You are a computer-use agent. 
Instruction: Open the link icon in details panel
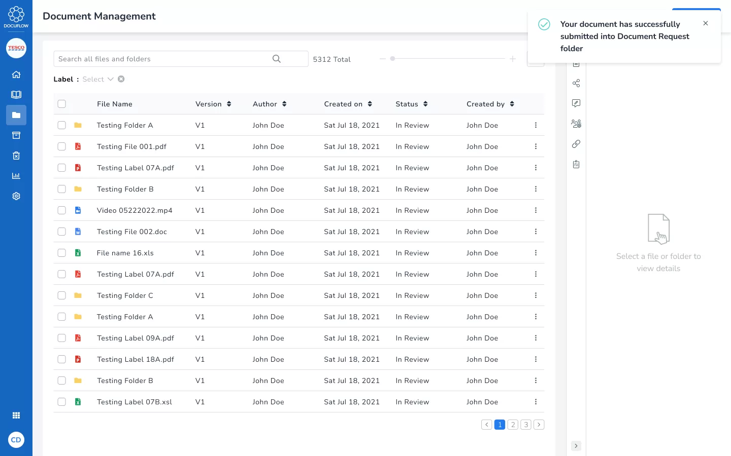tap(576, 144)
